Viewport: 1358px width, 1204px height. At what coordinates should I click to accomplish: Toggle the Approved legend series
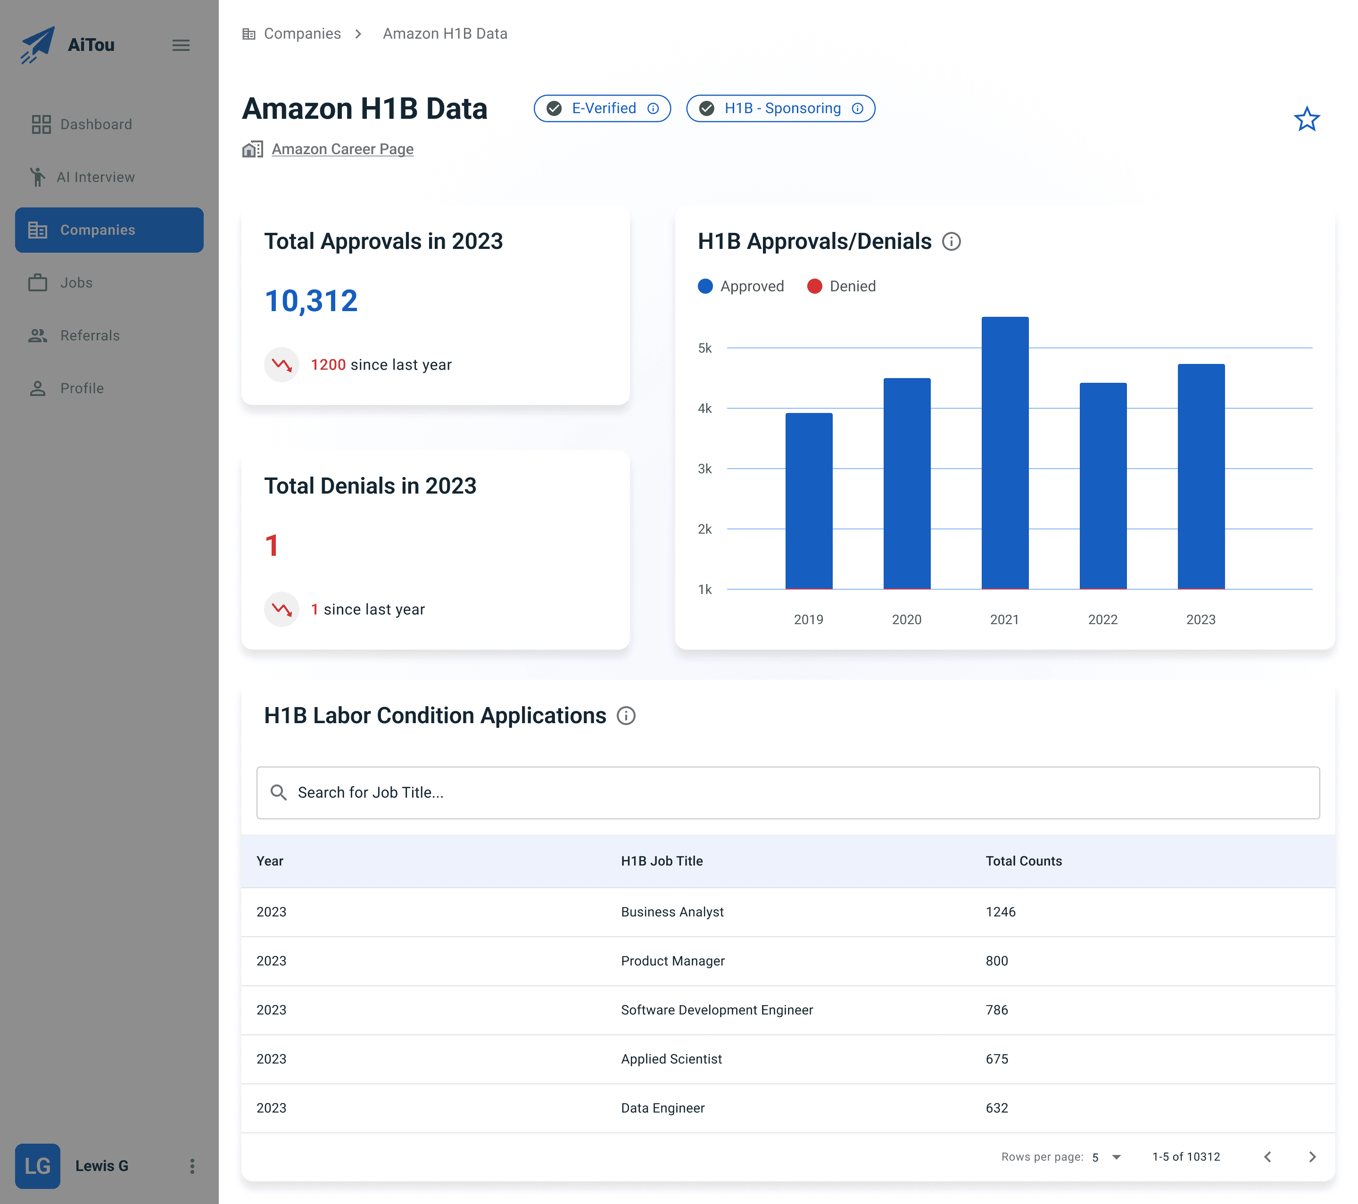pyautogui.click(x=741, y=286)
